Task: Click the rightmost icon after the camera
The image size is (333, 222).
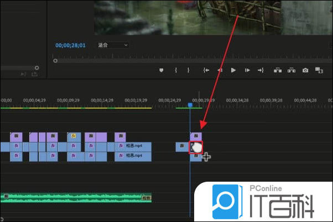Action: tap(319, 70)
